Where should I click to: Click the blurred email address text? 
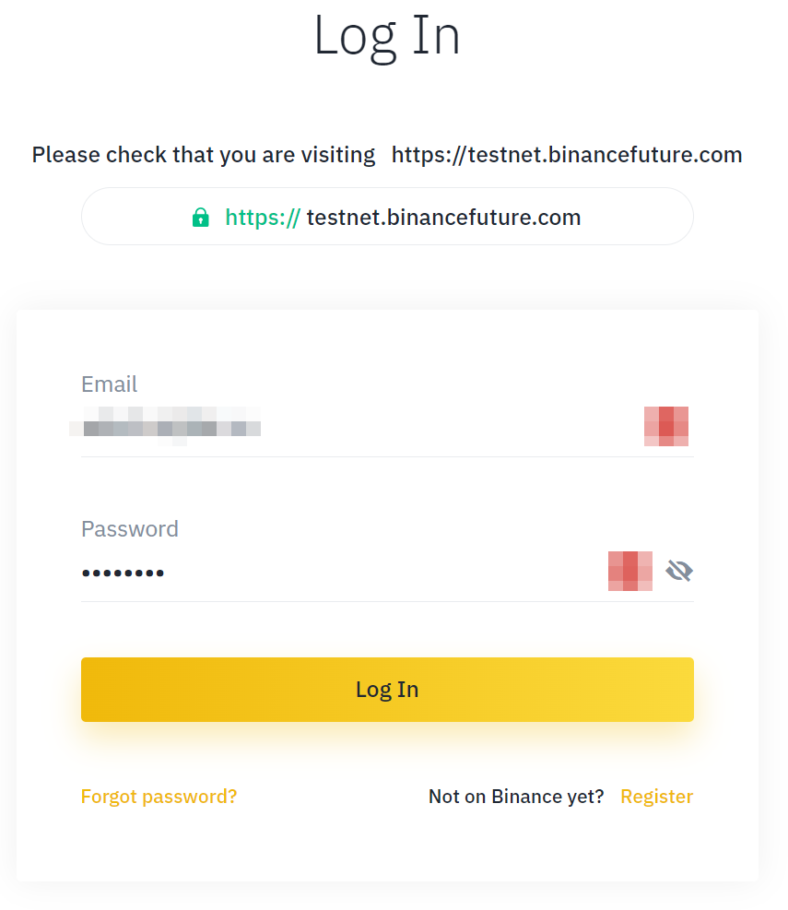tap(165, 427)
